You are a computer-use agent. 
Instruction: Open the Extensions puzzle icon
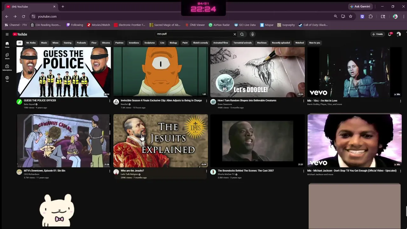click(370, 16)
